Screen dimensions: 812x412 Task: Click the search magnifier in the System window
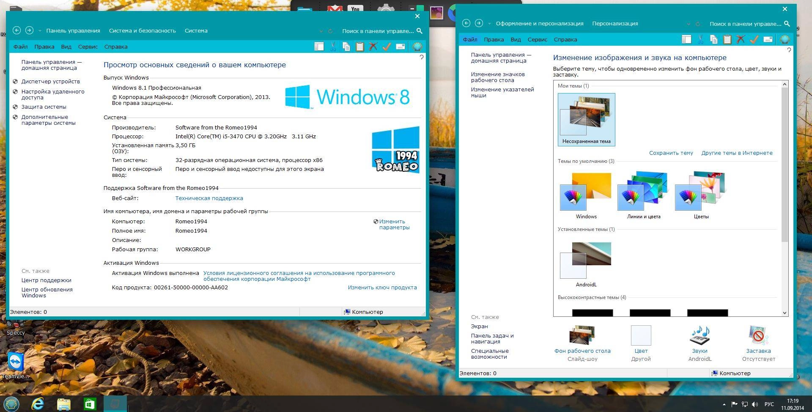click(420, 31)
